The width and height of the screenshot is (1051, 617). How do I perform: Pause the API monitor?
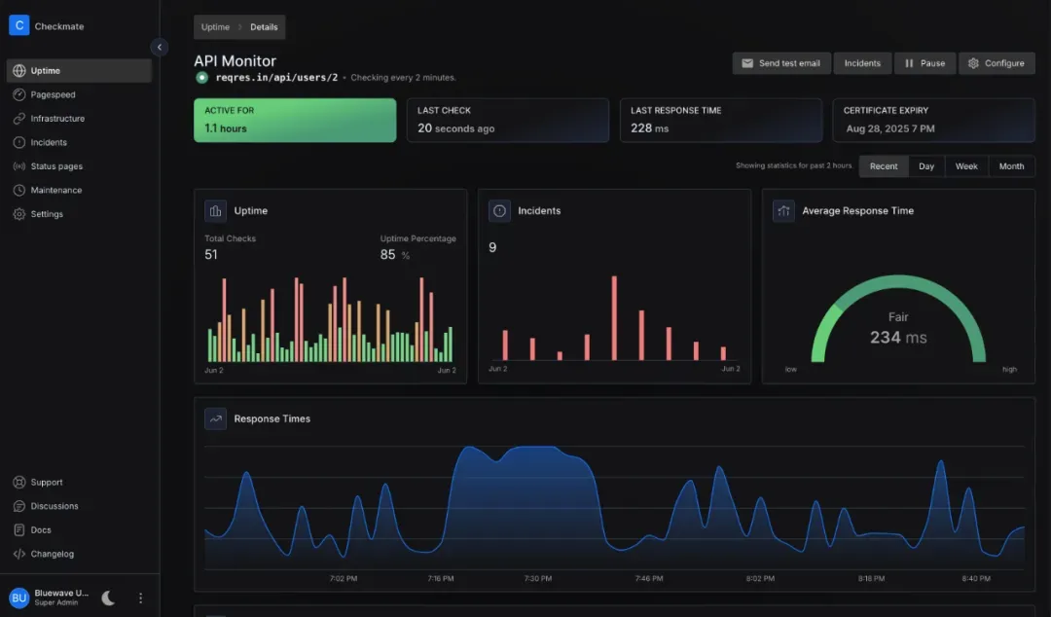(x=924, y=63)
